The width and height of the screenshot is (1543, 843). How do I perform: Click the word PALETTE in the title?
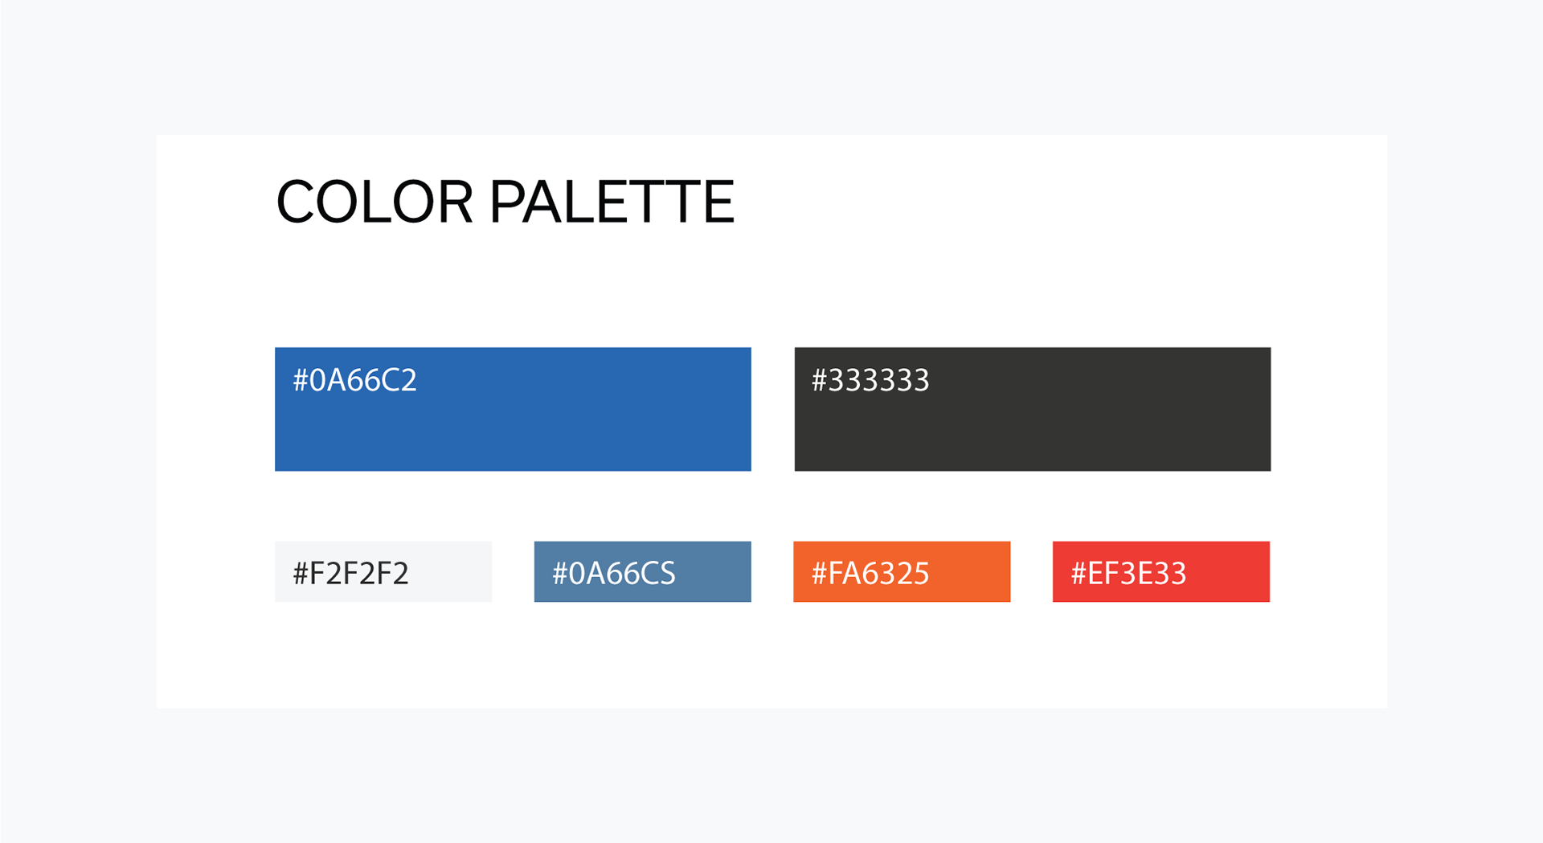point(612,202)
